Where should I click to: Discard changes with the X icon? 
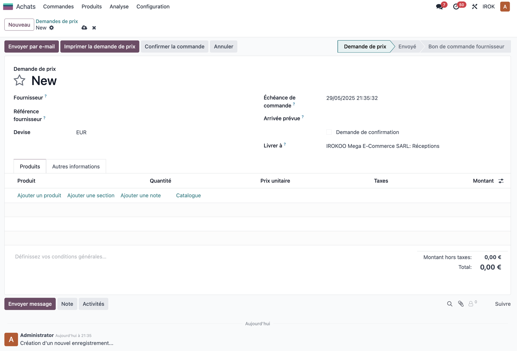pyautogui.click(x=94, y=28)
